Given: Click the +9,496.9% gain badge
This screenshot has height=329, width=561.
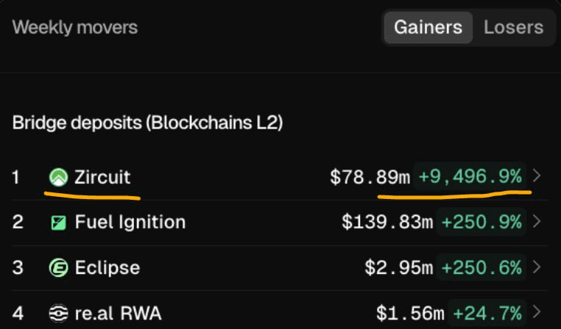Looking at the screenshot, I should click(x=470, y=177).
